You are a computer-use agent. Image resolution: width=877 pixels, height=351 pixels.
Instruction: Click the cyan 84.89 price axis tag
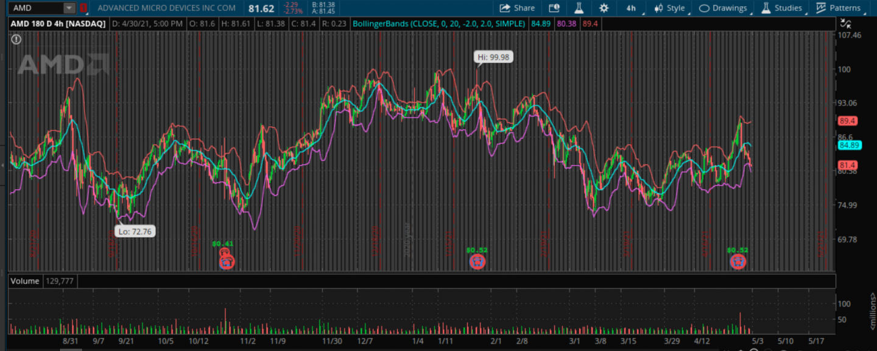coord(849,145)
